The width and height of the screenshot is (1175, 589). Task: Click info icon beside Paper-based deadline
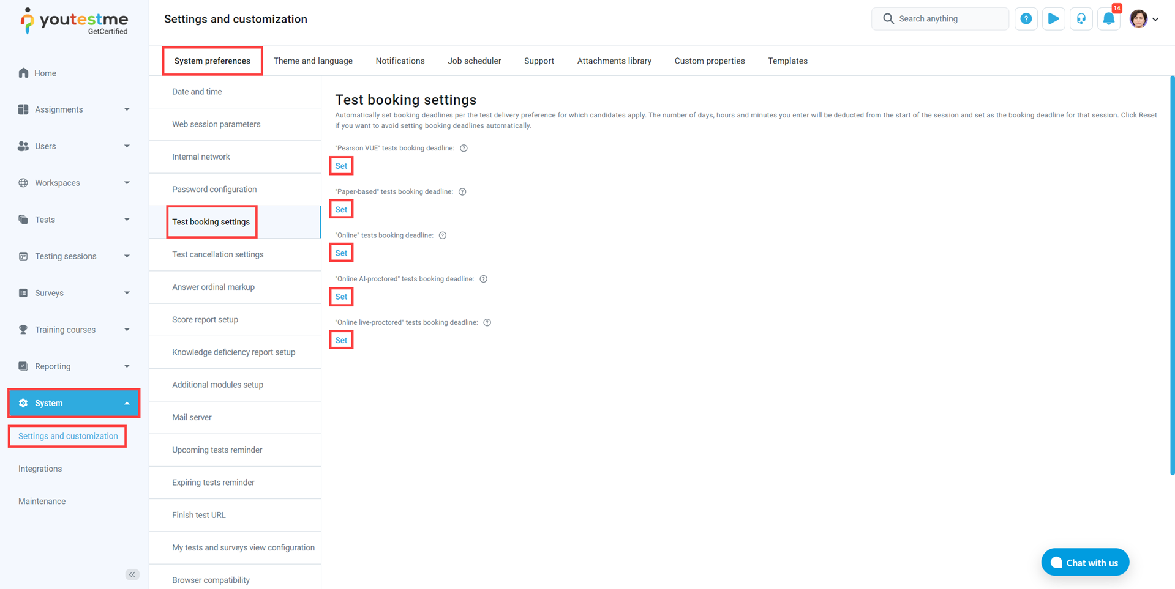[462, 192]
